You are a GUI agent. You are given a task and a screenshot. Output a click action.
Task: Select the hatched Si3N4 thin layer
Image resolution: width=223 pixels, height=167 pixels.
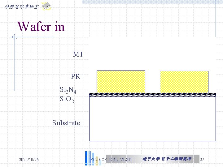[152, 94]
